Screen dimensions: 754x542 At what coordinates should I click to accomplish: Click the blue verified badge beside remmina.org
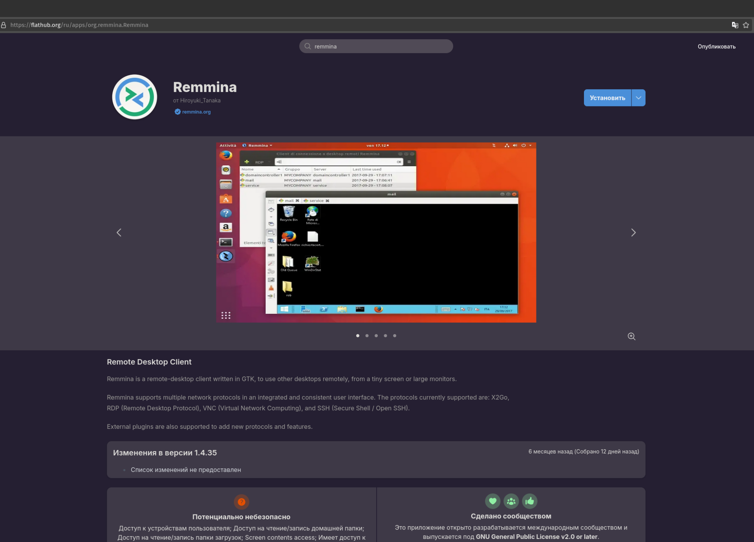178,112
